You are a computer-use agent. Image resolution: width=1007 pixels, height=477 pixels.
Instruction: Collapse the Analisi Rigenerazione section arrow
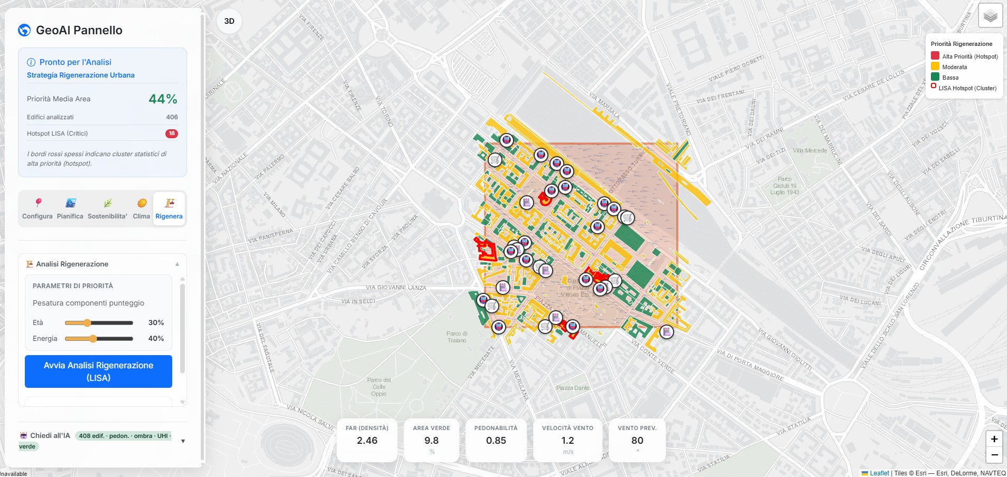177,264
